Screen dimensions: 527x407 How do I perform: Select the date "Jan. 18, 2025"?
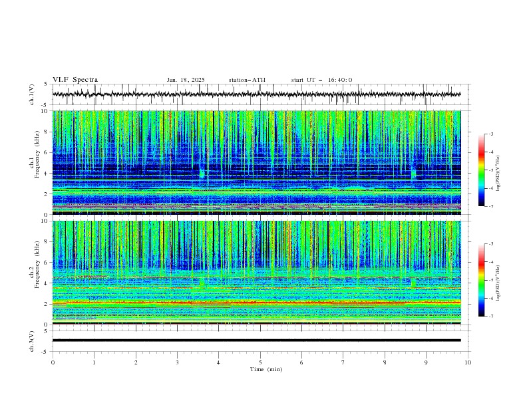(186, 80)
